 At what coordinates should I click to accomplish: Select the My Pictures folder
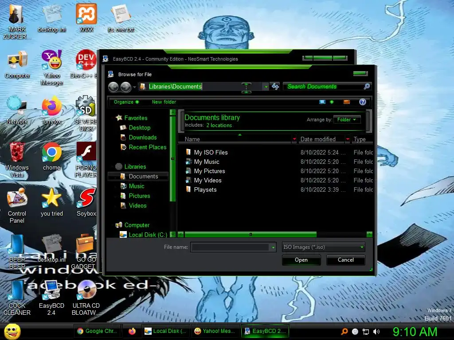point(209,171)
